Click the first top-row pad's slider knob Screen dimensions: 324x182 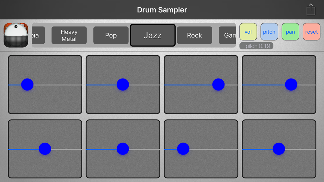[27, 84]
